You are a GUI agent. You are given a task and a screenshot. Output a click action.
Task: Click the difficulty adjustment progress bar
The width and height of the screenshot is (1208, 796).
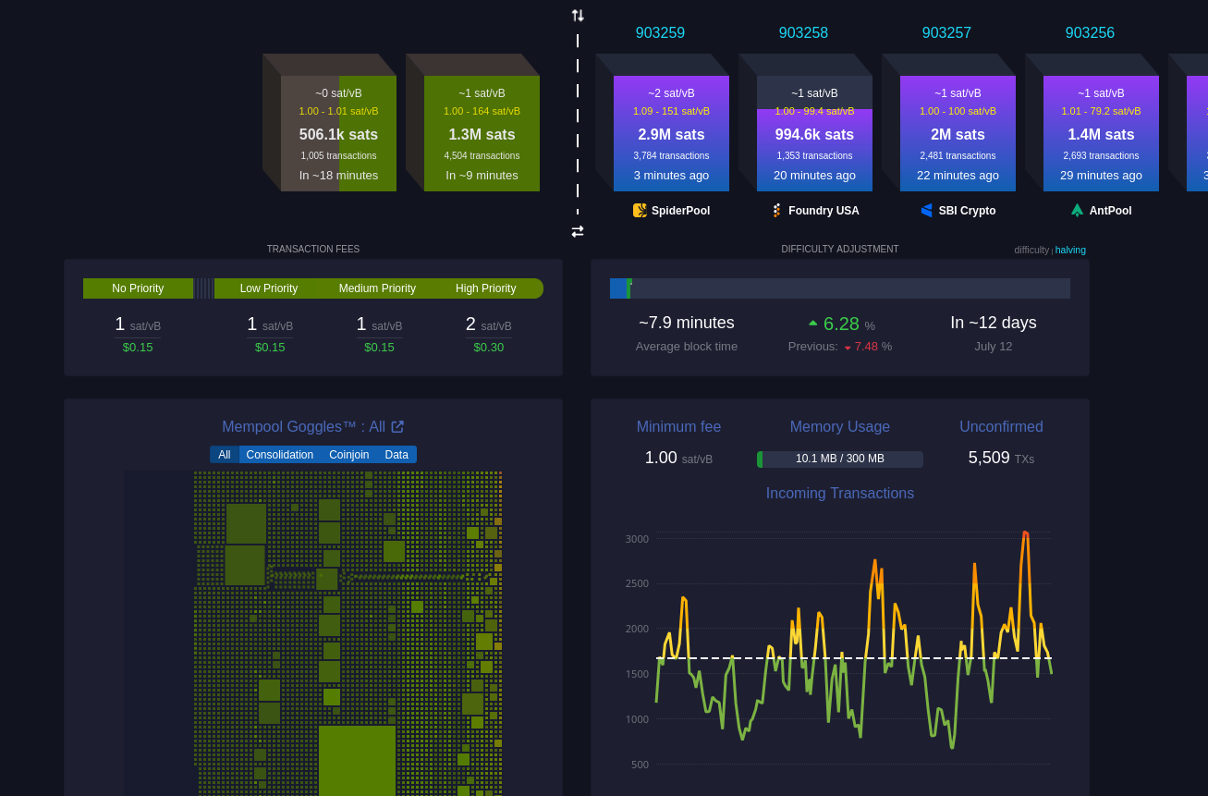840,288
